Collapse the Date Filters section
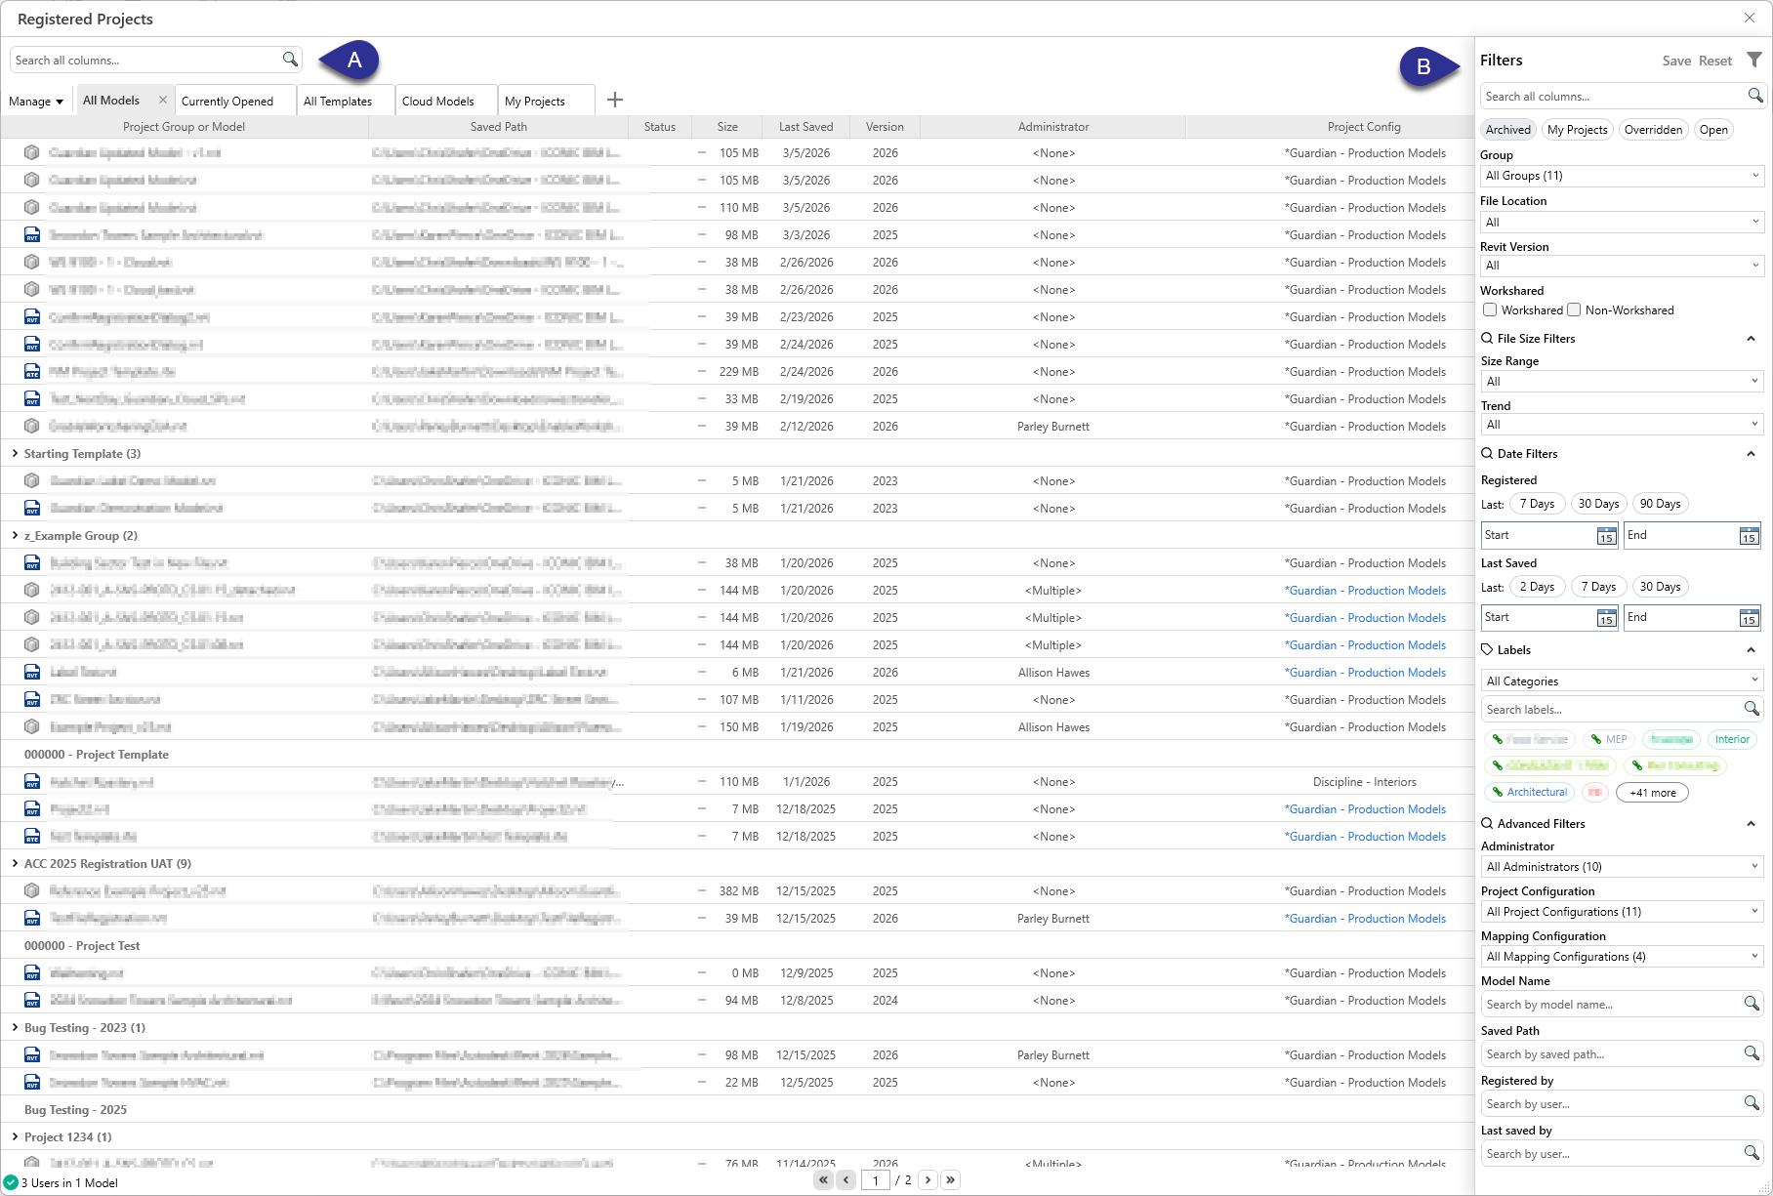The width and height of the screenshot is (1773, 1196). coord(1752,453)
